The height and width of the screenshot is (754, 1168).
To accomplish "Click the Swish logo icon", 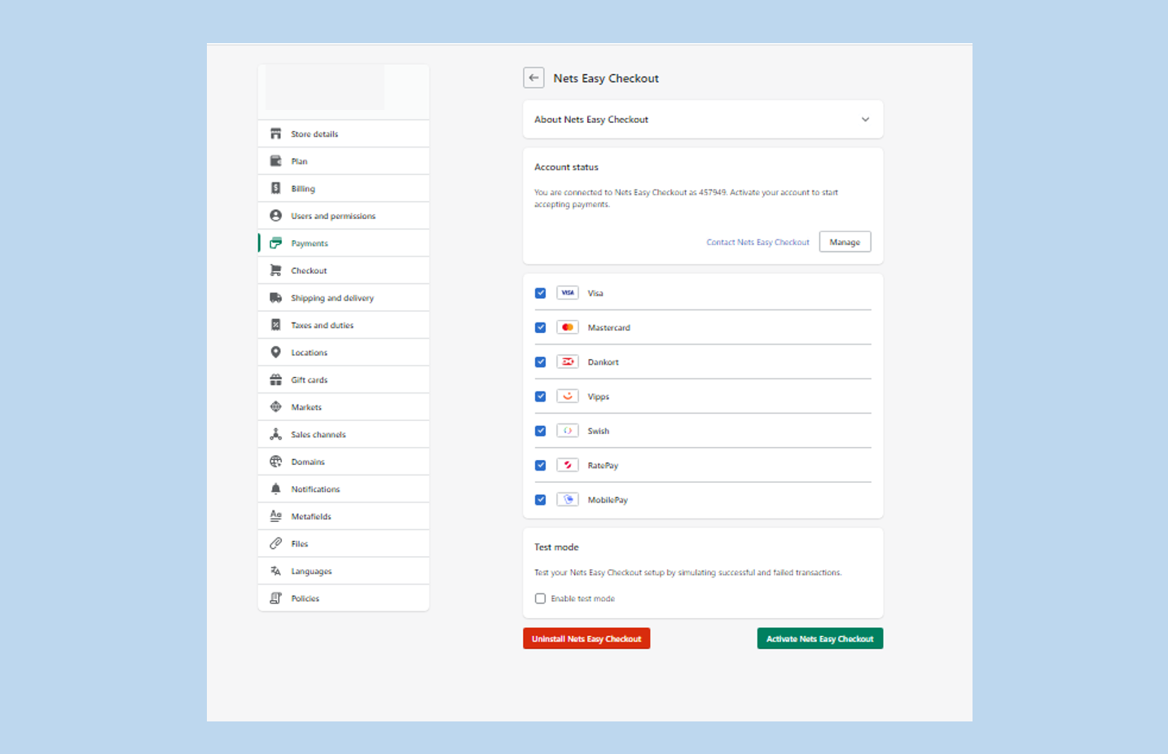I will (568, 431).
